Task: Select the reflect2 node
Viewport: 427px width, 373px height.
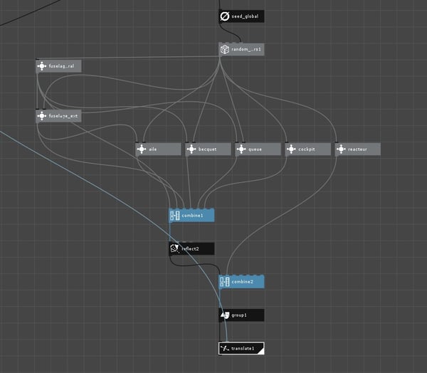Action: (191, 248)
